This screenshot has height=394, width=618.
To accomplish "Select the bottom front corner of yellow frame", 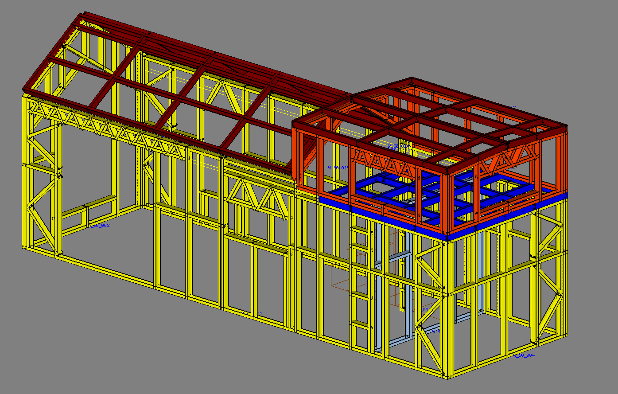I will 447,376.
